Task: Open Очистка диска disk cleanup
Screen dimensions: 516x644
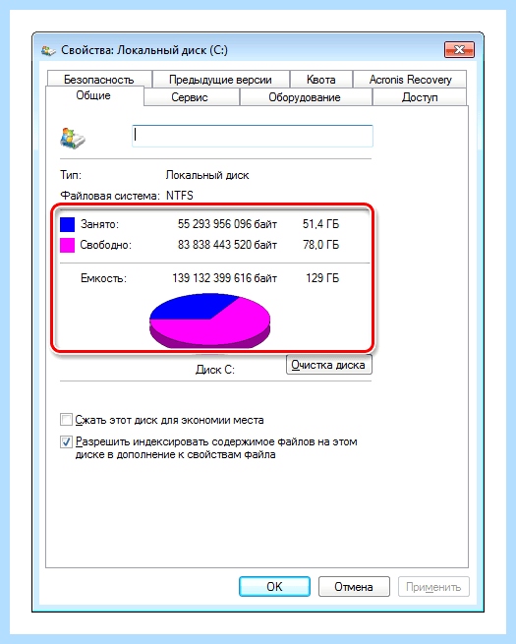Action: click(329, 365)
